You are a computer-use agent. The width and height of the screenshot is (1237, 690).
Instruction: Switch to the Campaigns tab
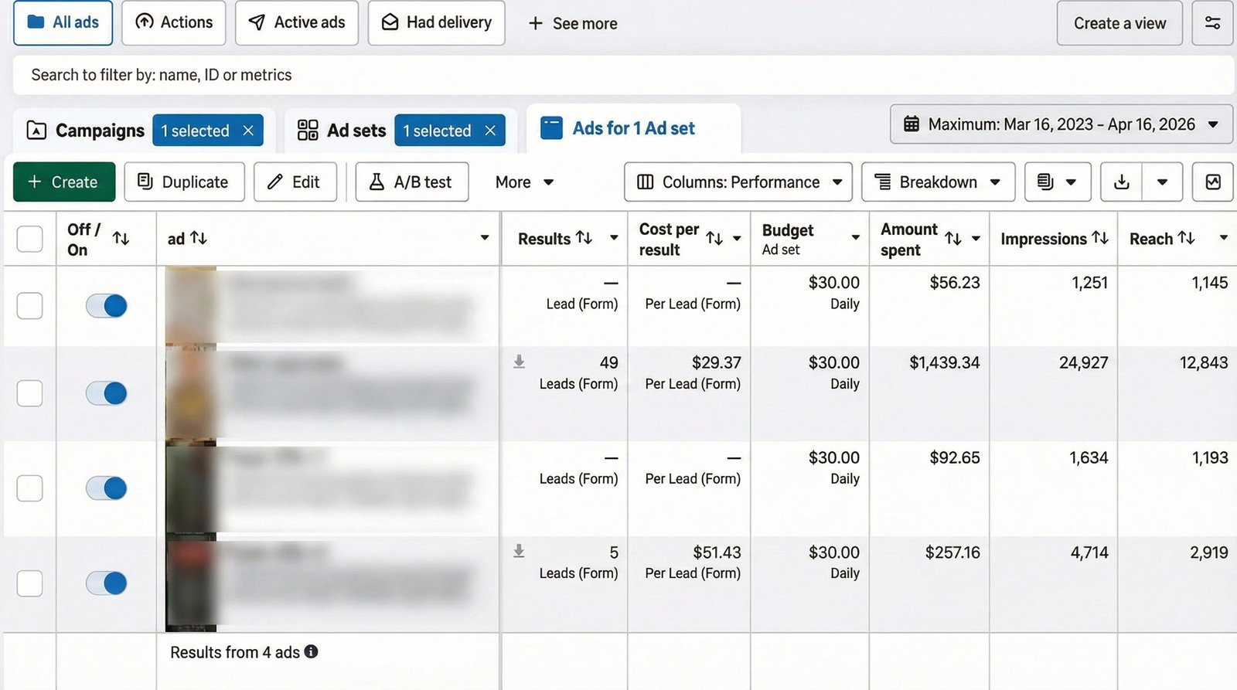coord(100,131)
